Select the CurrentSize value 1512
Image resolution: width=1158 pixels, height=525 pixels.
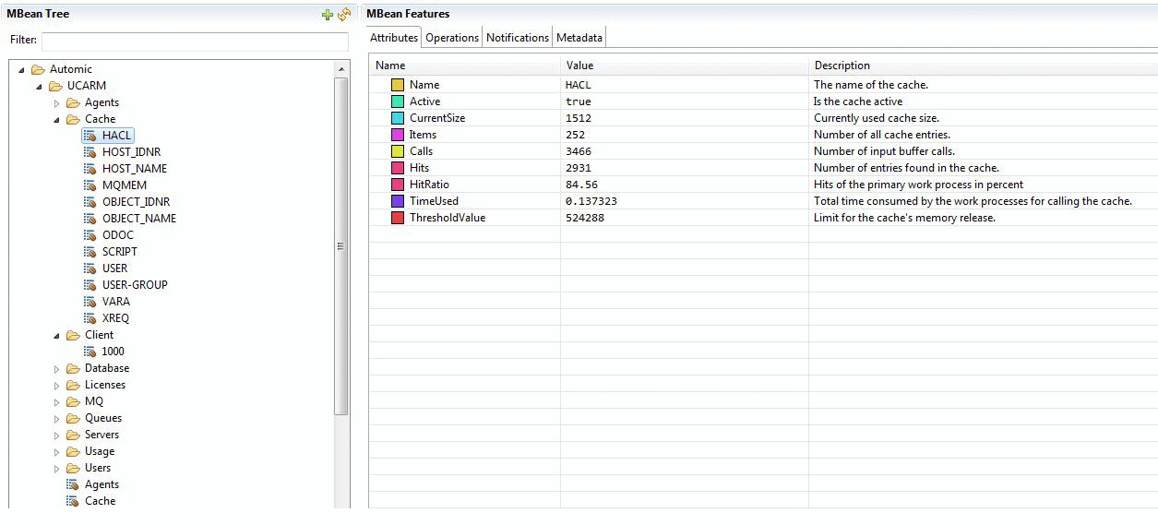click(579, 118)
